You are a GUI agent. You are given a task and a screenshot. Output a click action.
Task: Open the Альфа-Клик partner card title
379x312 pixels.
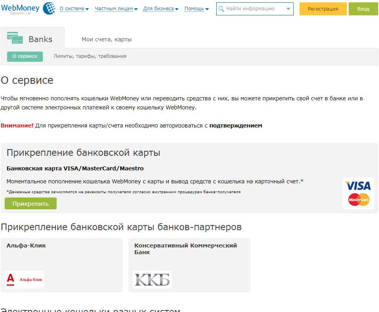(x=26, y=246)
